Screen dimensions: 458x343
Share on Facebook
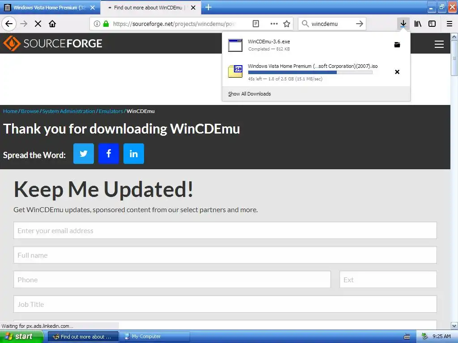pos(109,154)
